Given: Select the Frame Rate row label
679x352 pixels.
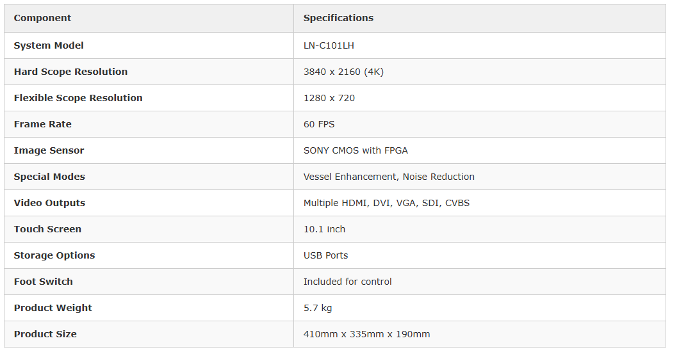Looking at the screenshot, I should (43, 124).
